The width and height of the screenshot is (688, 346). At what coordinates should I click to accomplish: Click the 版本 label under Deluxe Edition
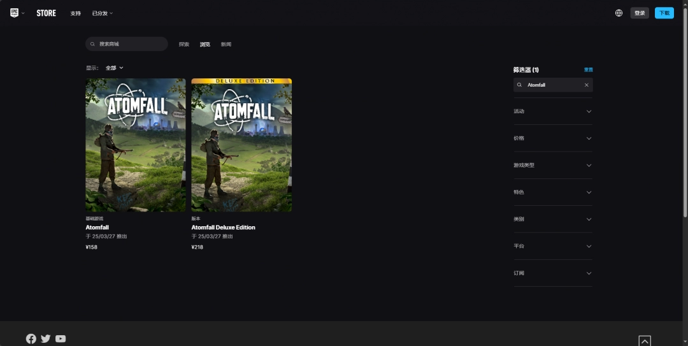[x=196, y=219]
